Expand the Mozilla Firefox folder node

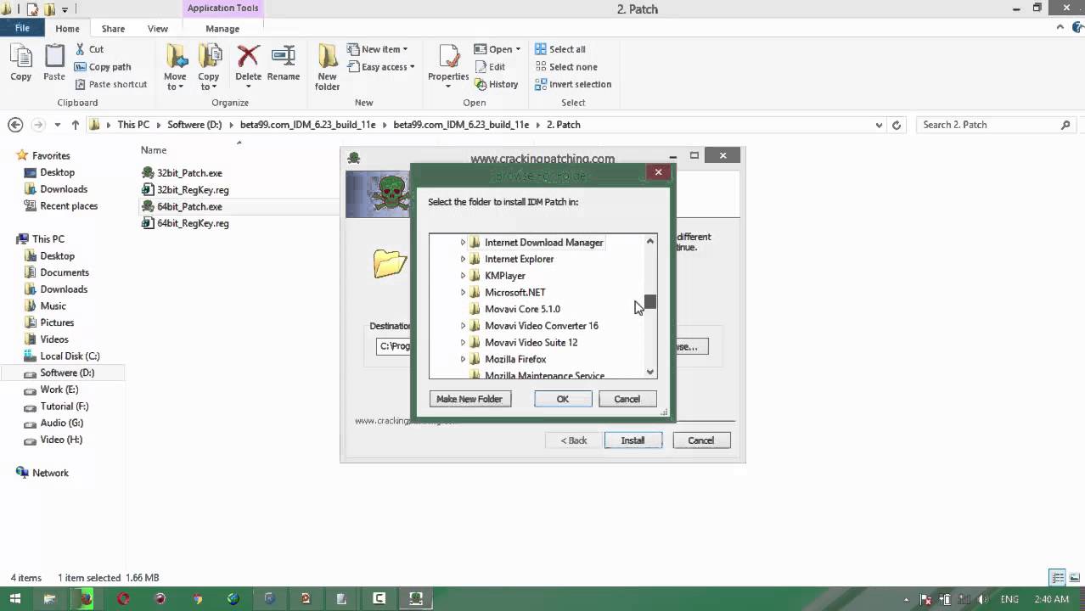point(463,359)
